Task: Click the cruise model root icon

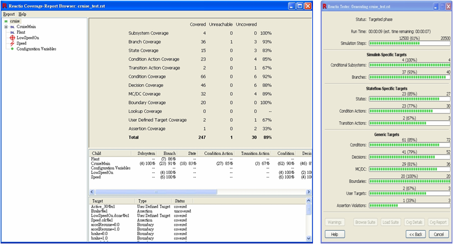Action: (x=6, y=21)
